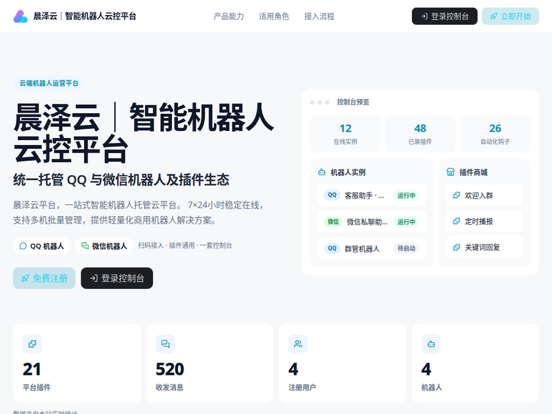Click puzzle icon next to 欢迎入群
This screenshot has height=414, width=552.
(457, 195)
